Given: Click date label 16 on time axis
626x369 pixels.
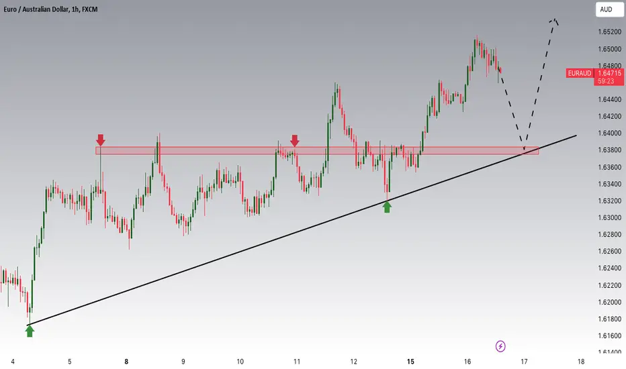Looking at the screenshot, I should (x=467, y=362).
